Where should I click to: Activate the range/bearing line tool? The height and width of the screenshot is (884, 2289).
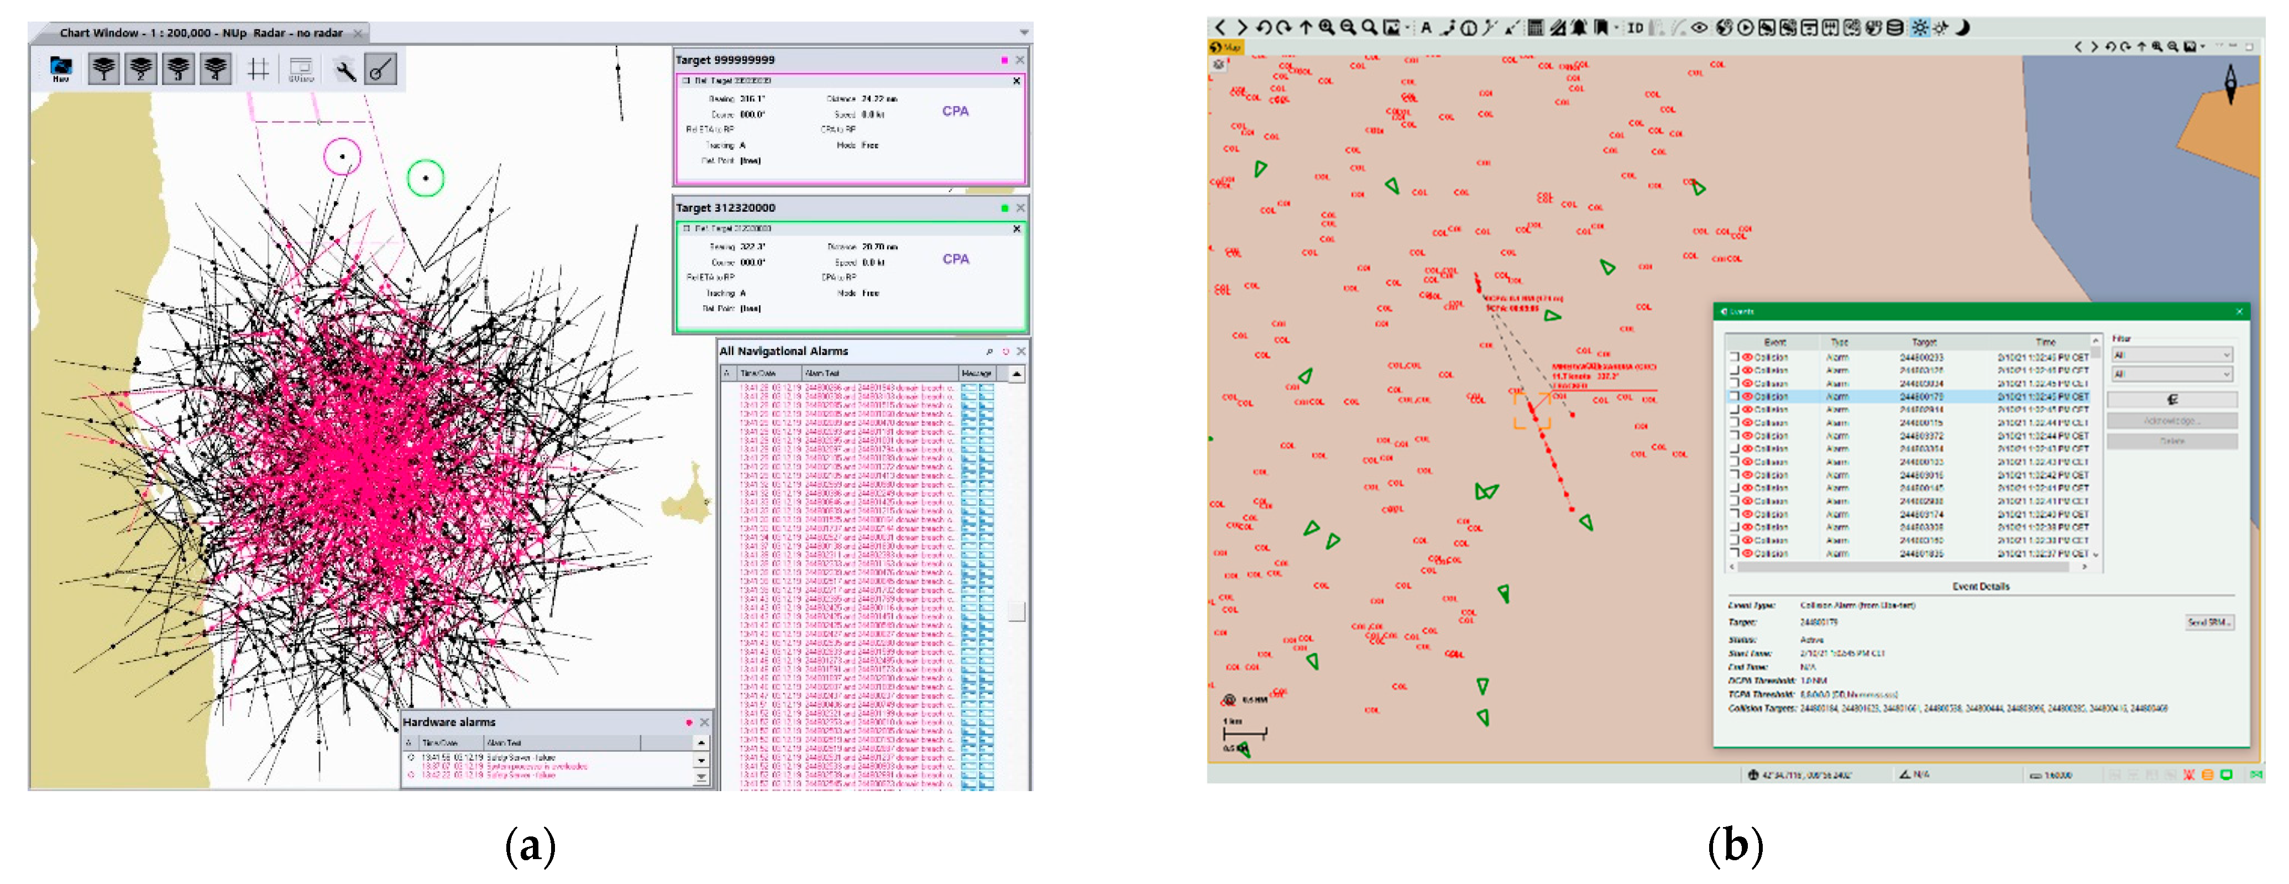click(381, 69)
